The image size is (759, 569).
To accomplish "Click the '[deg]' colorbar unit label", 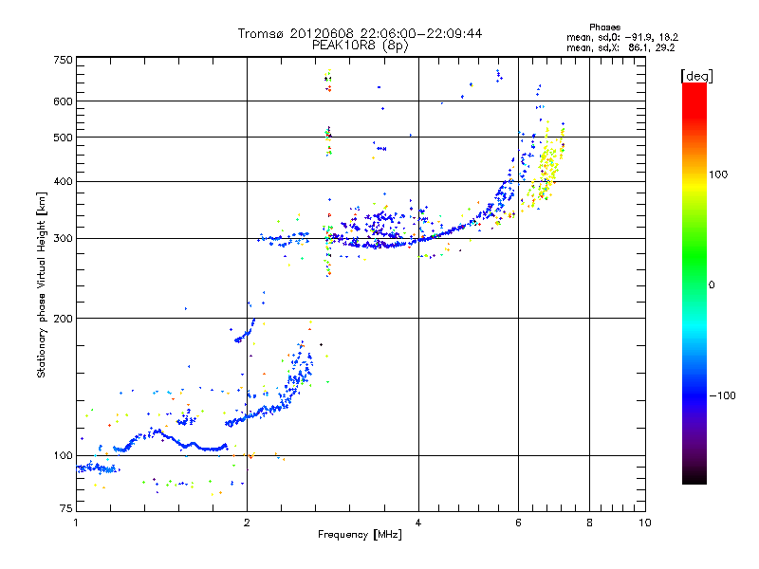I will tap(696, 76).
